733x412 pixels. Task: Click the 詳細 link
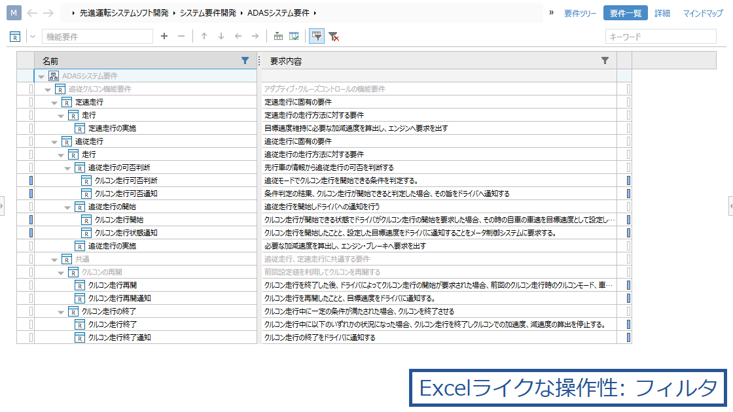662,13
